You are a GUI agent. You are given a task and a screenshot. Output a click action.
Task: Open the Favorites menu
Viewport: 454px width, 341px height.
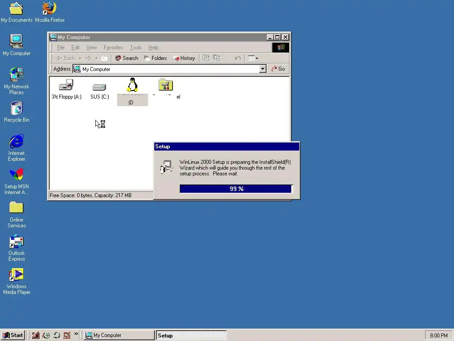pyautogui.click(x=113, y=48)
